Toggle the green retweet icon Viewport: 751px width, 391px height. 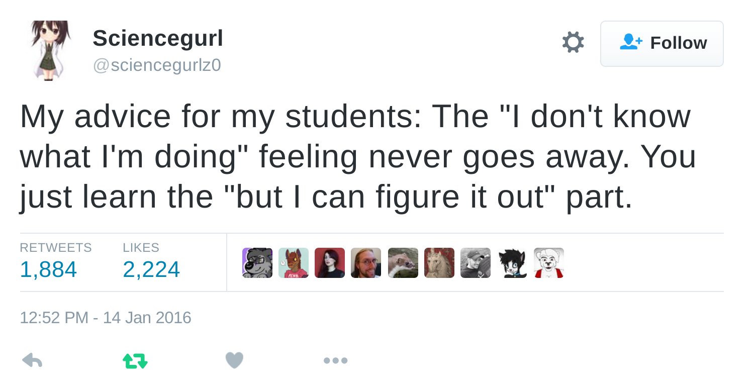(x=135, y=360)
